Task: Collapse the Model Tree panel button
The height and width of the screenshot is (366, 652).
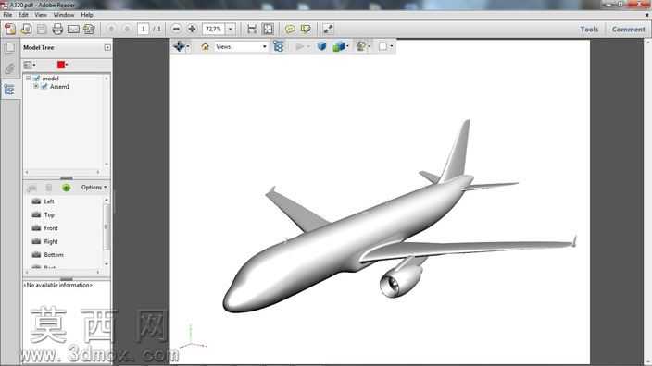Action: pyautogui.click(x=107, y=48)
